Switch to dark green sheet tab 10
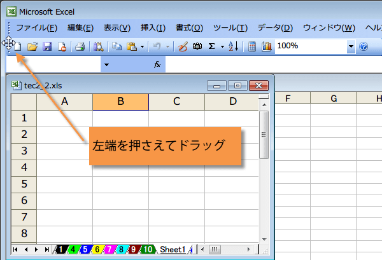This screenshot has width=382, height=260. coord(148,249)
